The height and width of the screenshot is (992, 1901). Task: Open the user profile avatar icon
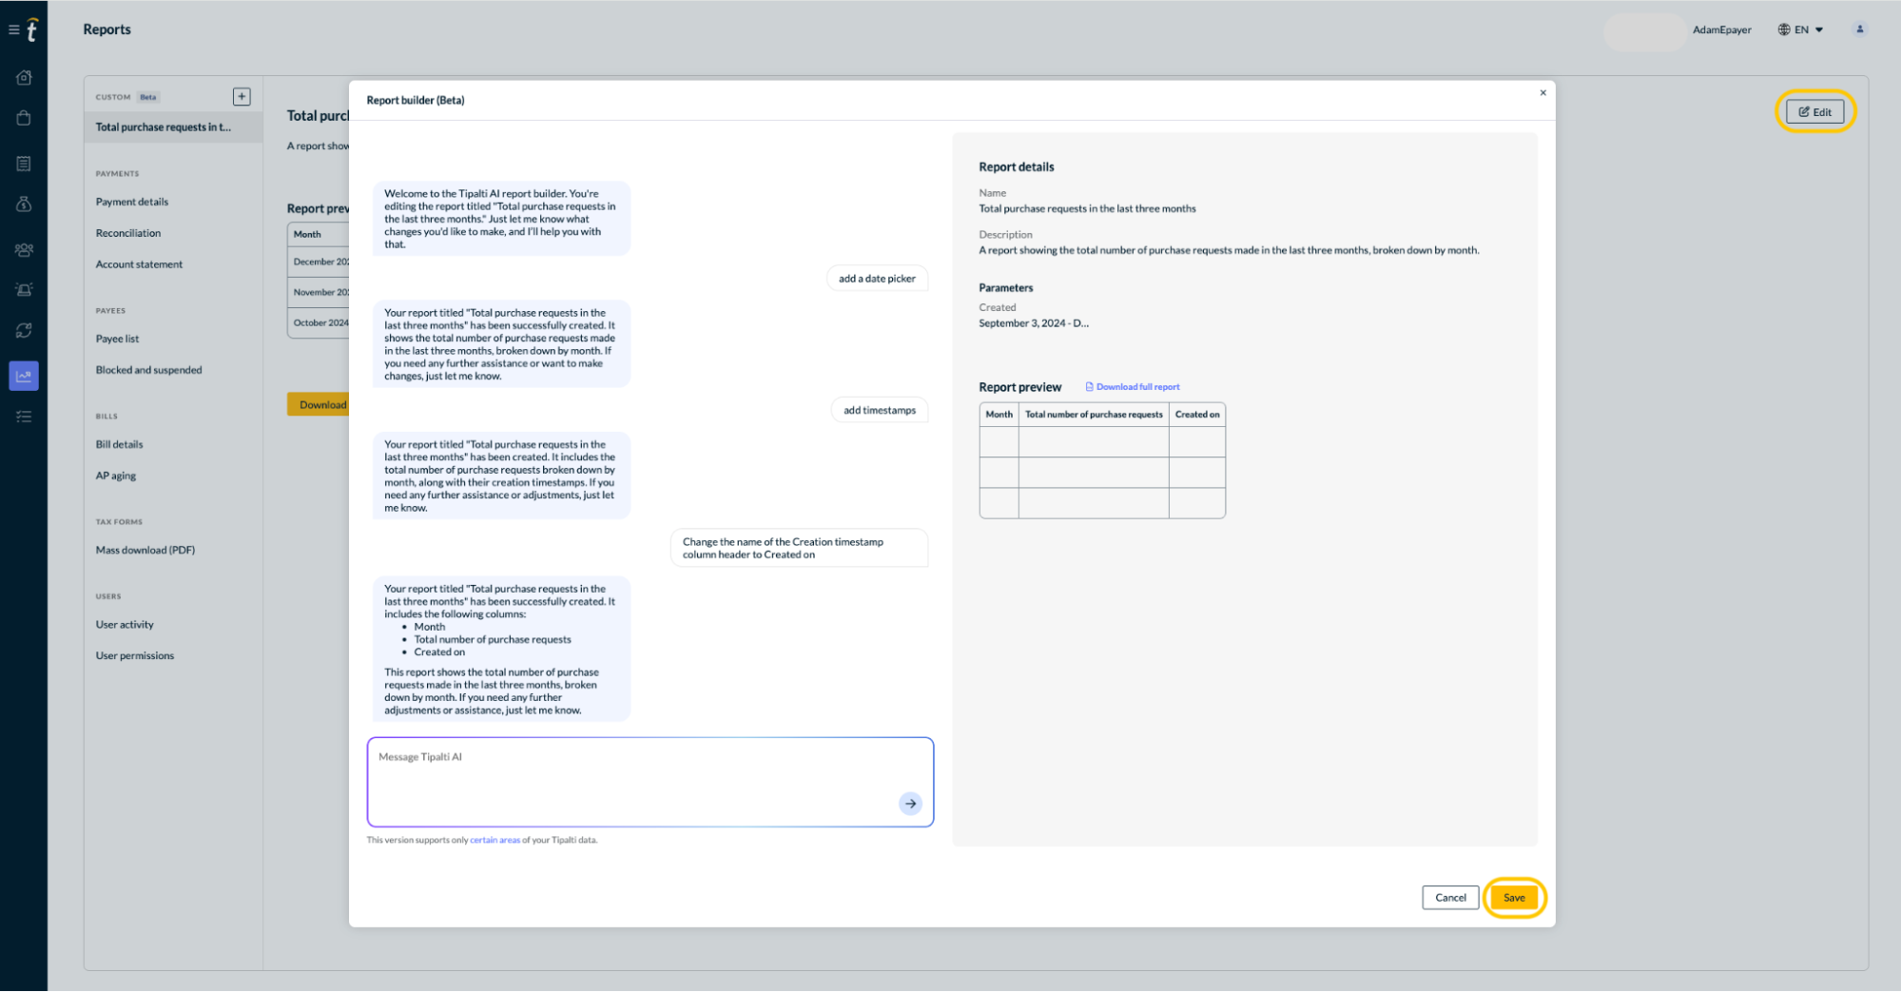[x=1859, y=29]
